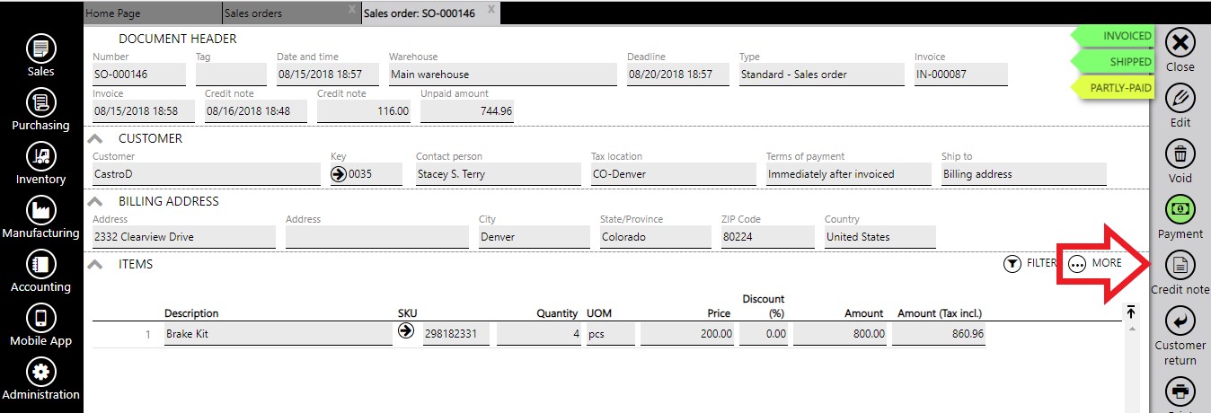
Task: Click the Amount cell 800.00
Action: click(x=840, y=334)
